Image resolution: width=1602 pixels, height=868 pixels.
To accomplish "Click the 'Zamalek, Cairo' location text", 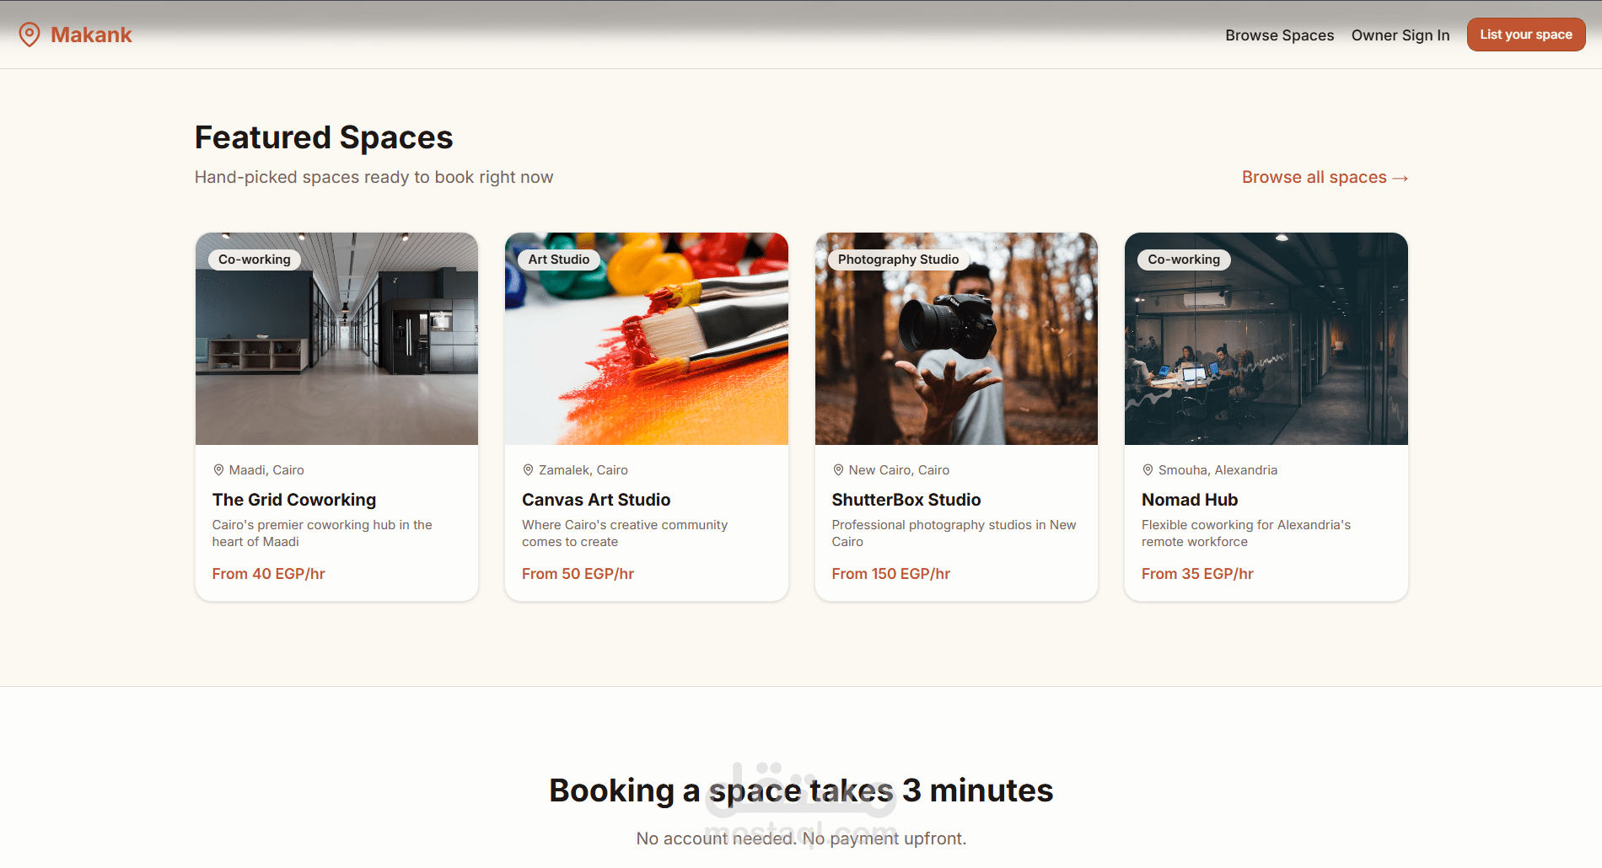I will pos(583,470).
